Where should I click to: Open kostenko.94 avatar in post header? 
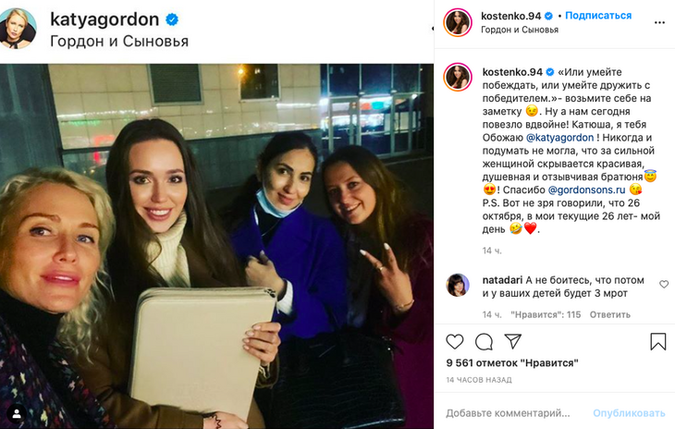tap(458, 22)
